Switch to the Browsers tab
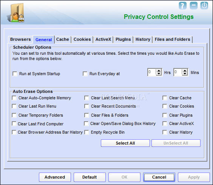The width and height of the screenshot is (213, 185). [20, 39]
